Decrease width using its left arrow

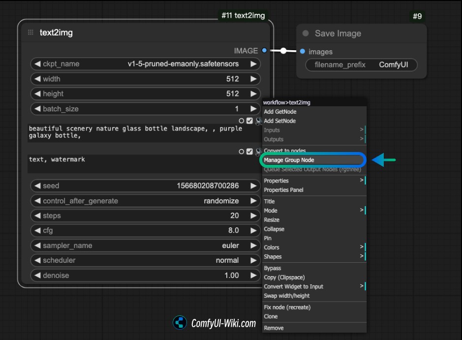37,79
